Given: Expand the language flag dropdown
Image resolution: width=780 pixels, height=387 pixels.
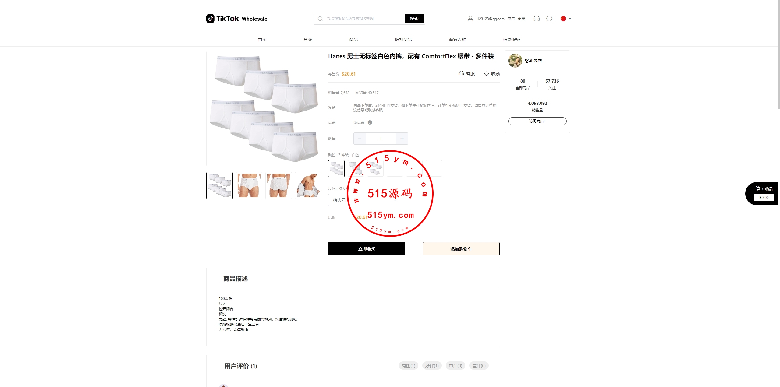Looking at the screenshot, I should pos(565,19).
